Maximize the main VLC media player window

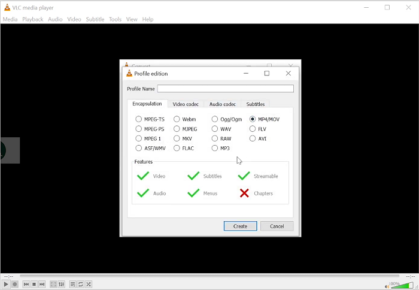coord(387,8)
